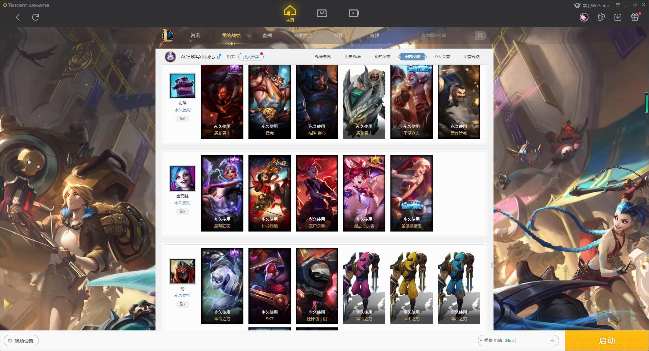Open 辅助设置 button
The image size is (649, 351).
click(x=21, y=341)
